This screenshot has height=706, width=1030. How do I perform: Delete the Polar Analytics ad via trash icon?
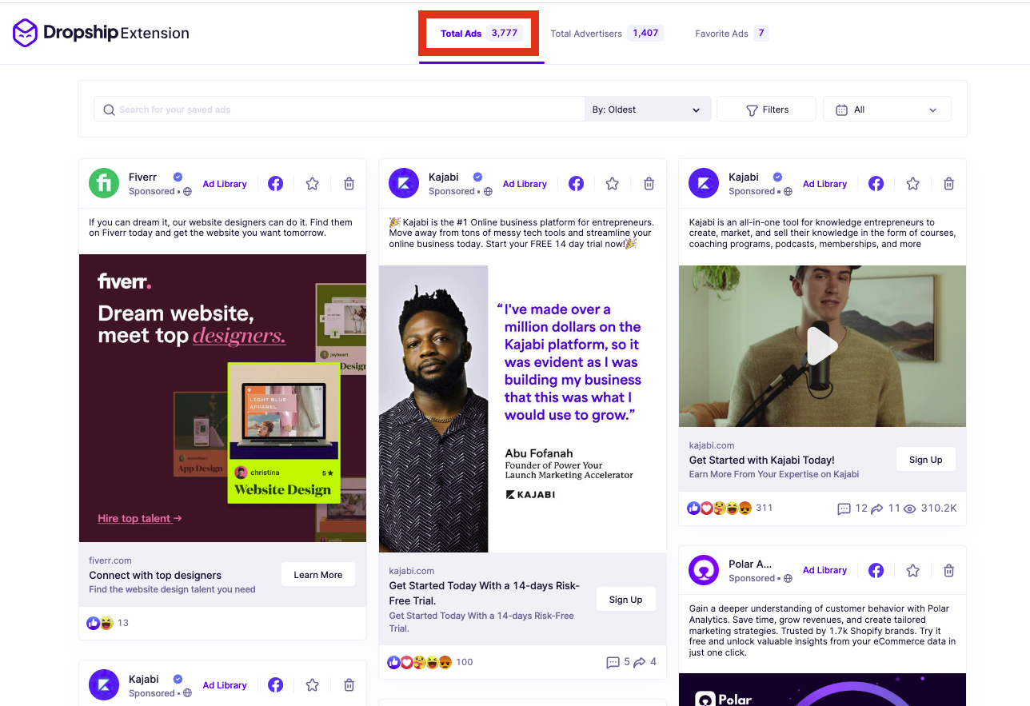tap(948, 570)
